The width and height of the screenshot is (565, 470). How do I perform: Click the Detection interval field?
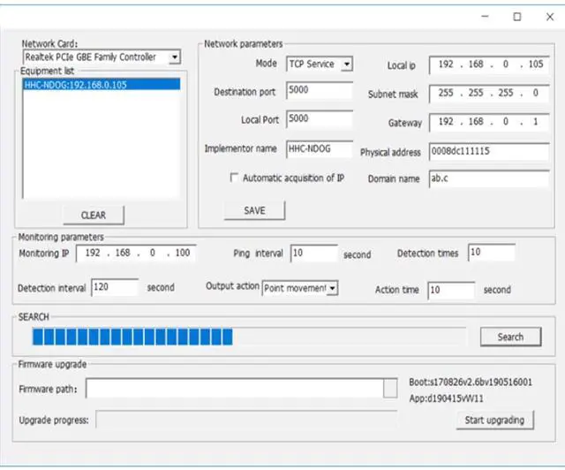click(115, 287)
